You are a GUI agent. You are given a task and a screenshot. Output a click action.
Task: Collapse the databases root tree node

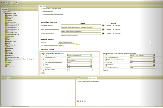(x=2, y=12)
